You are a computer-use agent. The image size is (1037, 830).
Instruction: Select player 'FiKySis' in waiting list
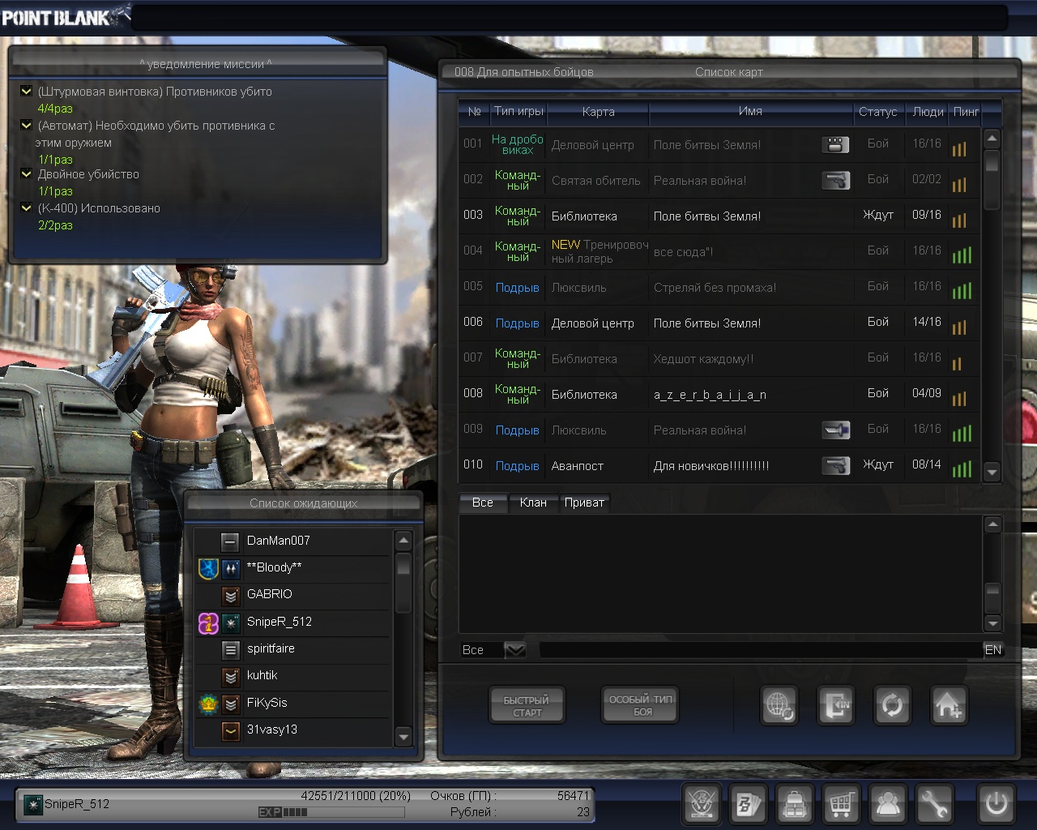(293, 704)
